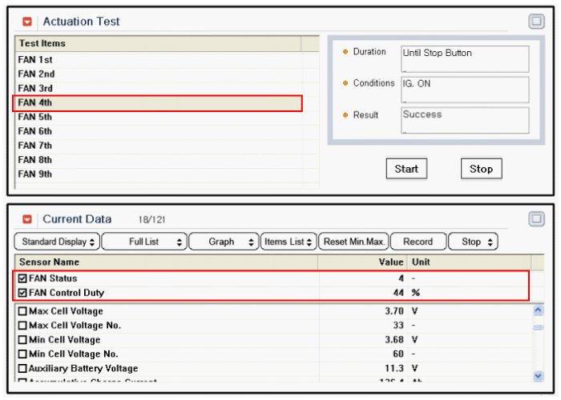The height and width of the screenshot is (400, 561).
Task: Open the Items List dropdown
Action: tap(288, 242)
